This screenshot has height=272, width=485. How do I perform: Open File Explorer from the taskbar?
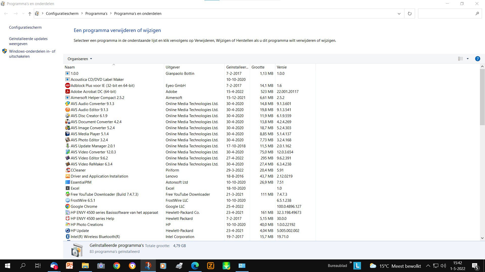85,266
